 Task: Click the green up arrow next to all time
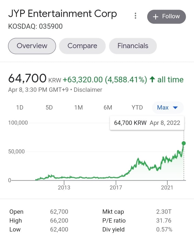152,79
